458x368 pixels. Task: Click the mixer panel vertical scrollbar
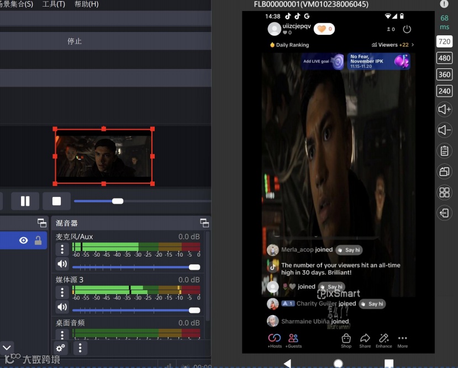click(x=208, y=276)
